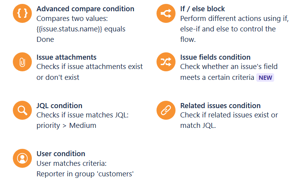This screenshot has height=186, width=299.
Task: Click the person User condition icon
Action: tap(22, 158)
